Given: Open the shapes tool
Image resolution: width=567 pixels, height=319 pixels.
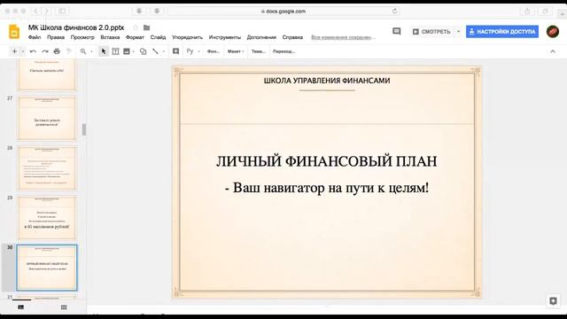Looking at the screenshot, I should (144, 51).
